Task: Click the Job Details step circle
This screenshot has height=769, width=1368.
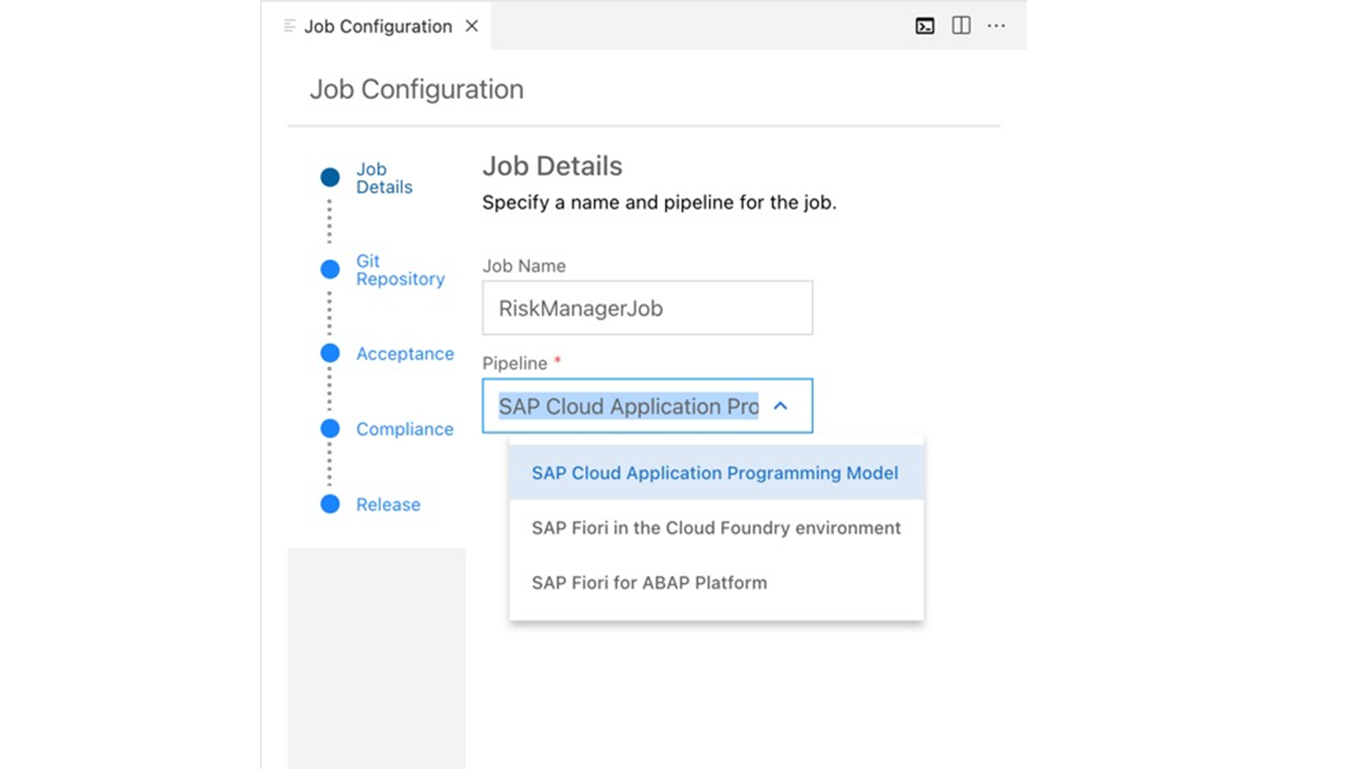Action: pyautogui.click(x=330, y=178)
